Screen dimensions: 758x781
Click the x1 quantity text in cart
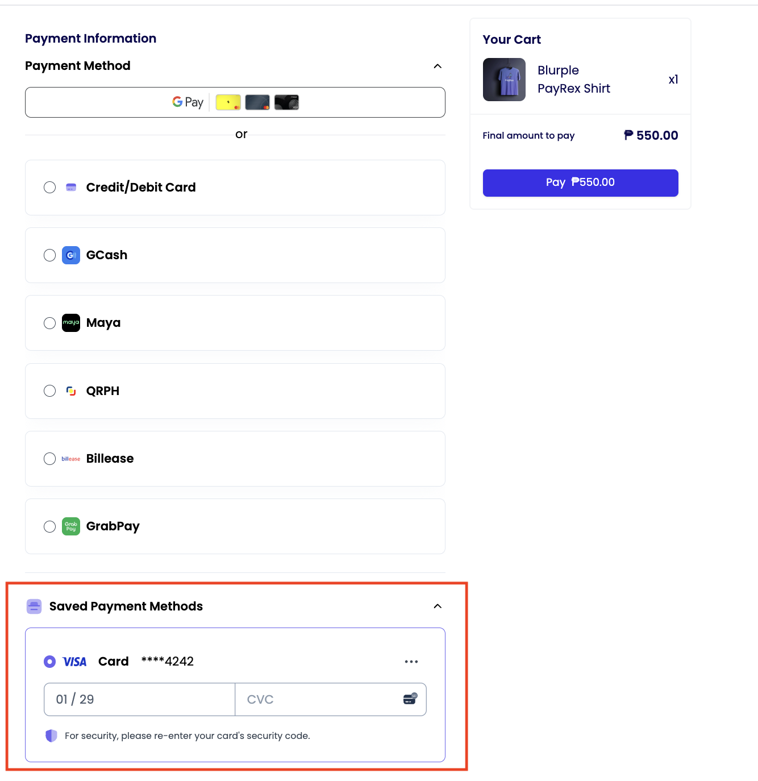(x=673, y=80)
